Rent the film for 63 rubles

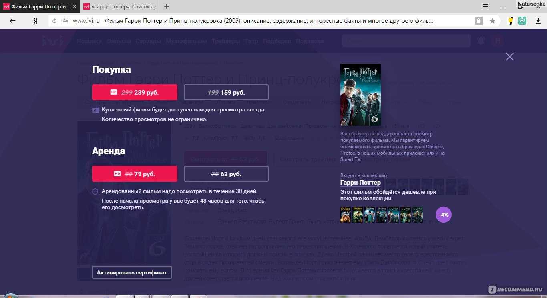click(226, 174)
